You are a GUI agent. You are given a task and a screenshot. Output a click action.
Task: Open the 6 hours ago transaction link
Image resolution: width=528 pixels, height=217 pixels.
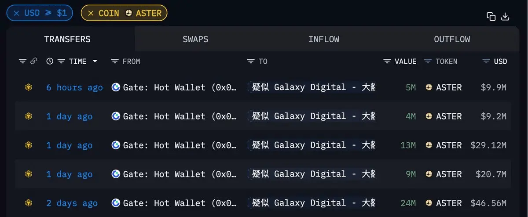tap(74, 87)
